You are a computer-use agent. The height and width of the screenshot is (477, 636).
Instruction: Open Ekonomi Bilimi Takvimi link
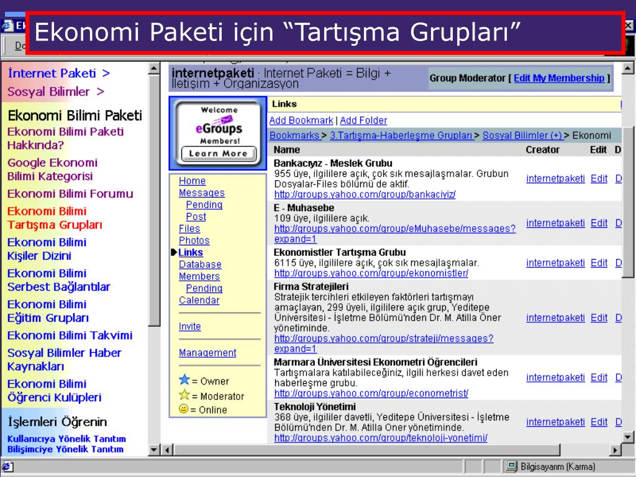click(x=70, y=335)
